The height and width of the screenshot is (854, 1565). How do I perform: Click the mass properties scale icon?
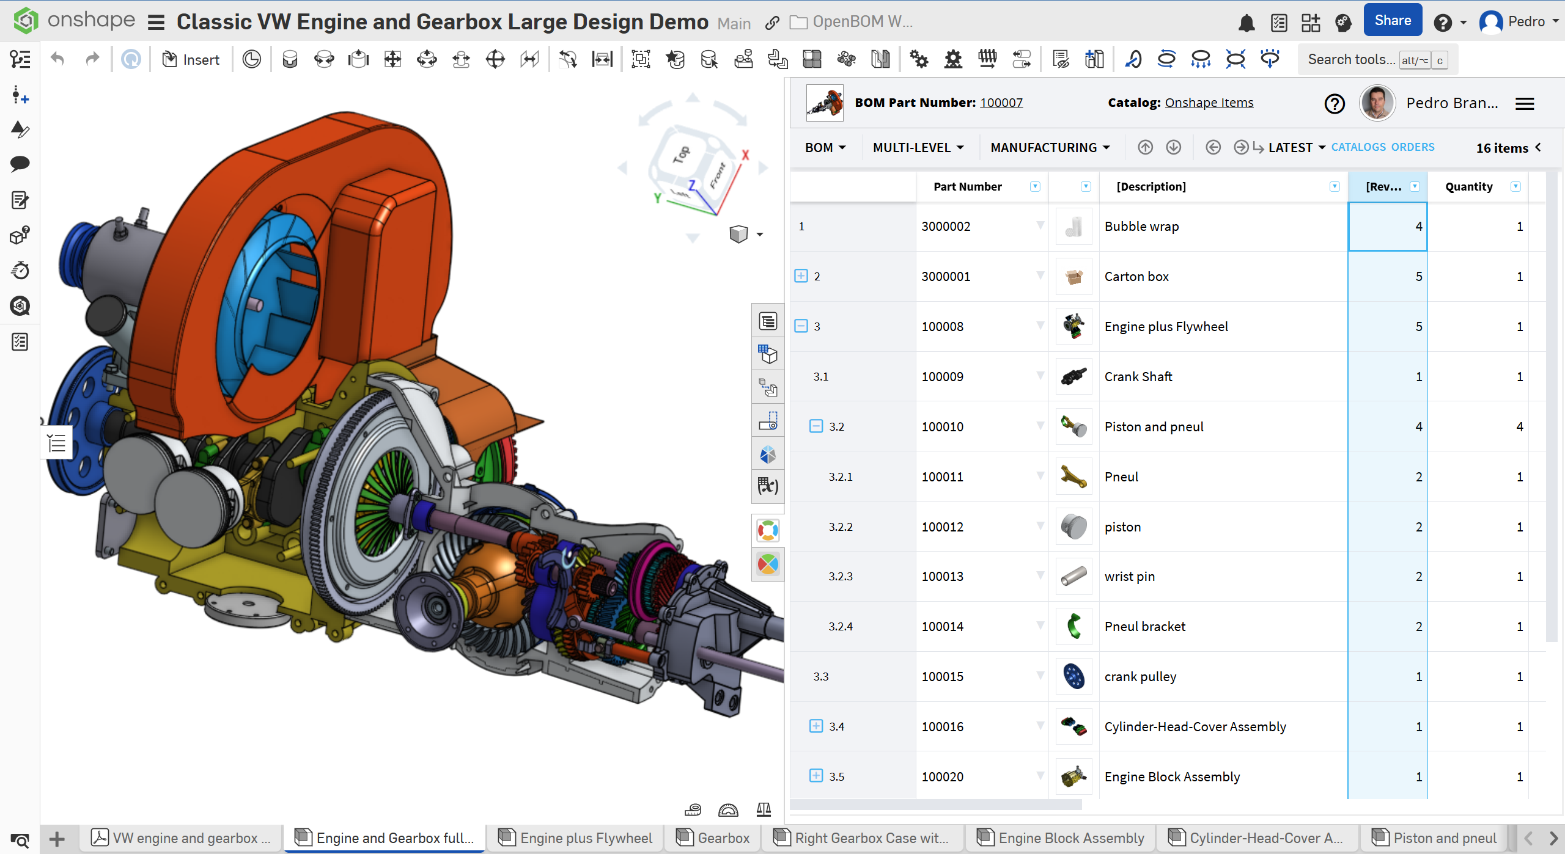tap(764, 809)
